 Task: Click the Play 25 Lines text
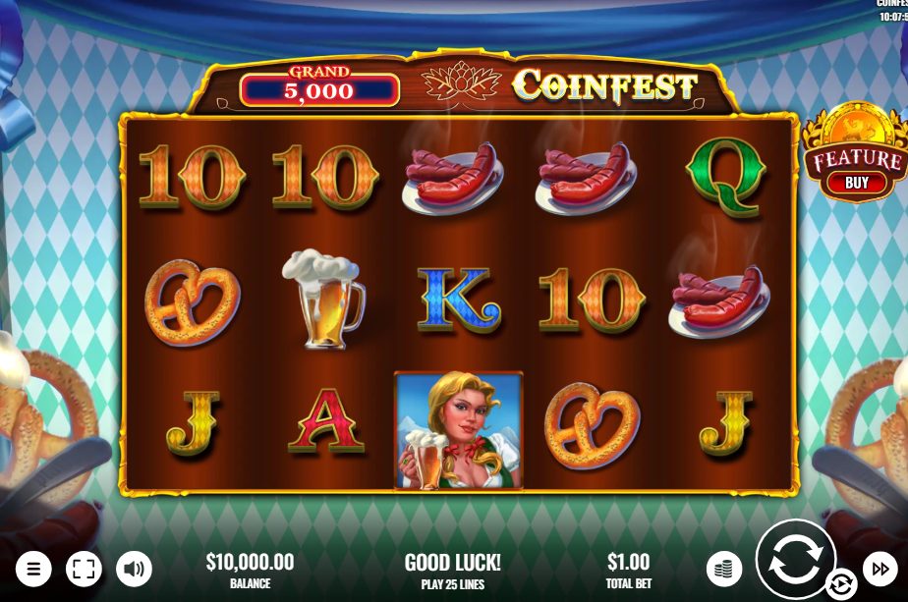(x=453, y=584)
